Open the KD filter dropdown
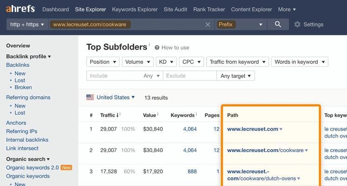347x186 pixels. tap(166, 62)
